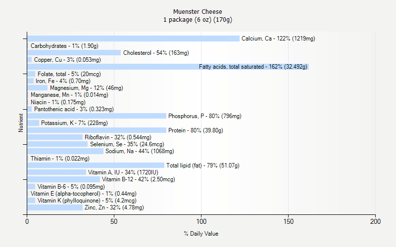
Task: Click the Vitamin K (phylloquinone) label
Action: [87, 201]
